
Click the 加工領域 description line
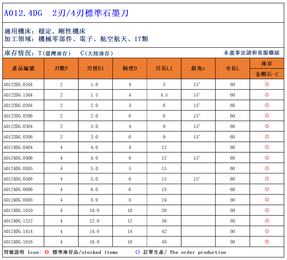[76, 39]
